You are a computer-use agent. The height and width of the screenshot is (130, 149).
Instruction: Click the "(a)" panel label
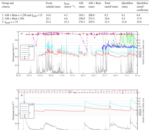pos(22,34)
